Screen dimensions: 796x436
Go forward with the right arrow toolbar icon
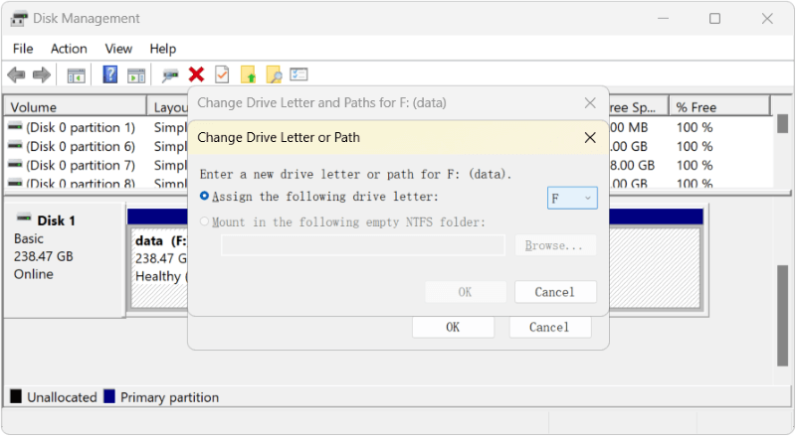tap(42, 75)
